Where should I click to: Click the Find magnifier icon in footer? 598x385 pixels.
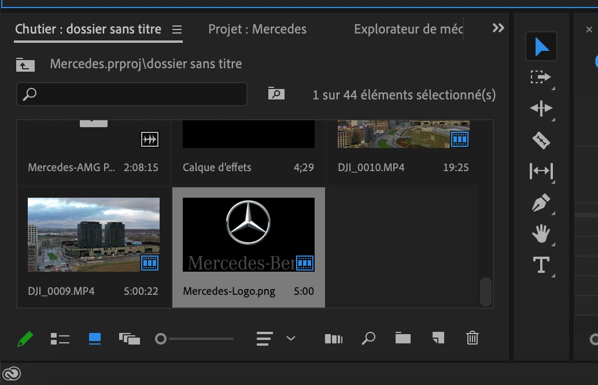click(368, 339)
